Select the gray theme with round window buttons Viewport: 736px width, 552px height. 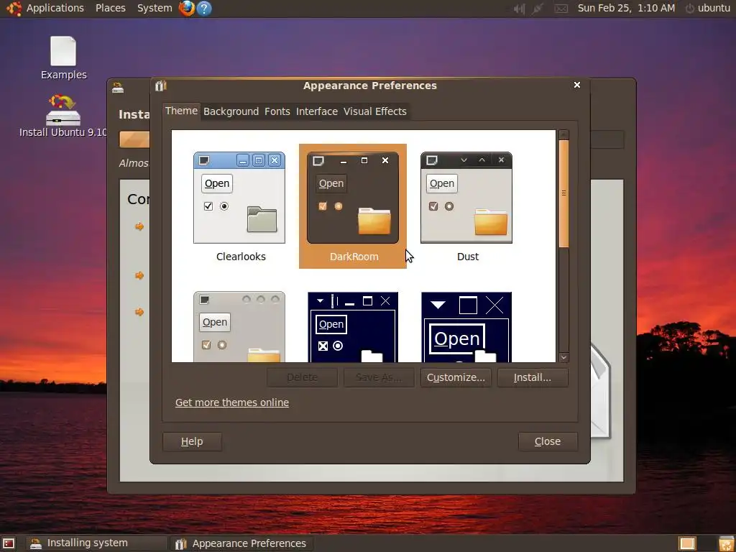(239, 327)
